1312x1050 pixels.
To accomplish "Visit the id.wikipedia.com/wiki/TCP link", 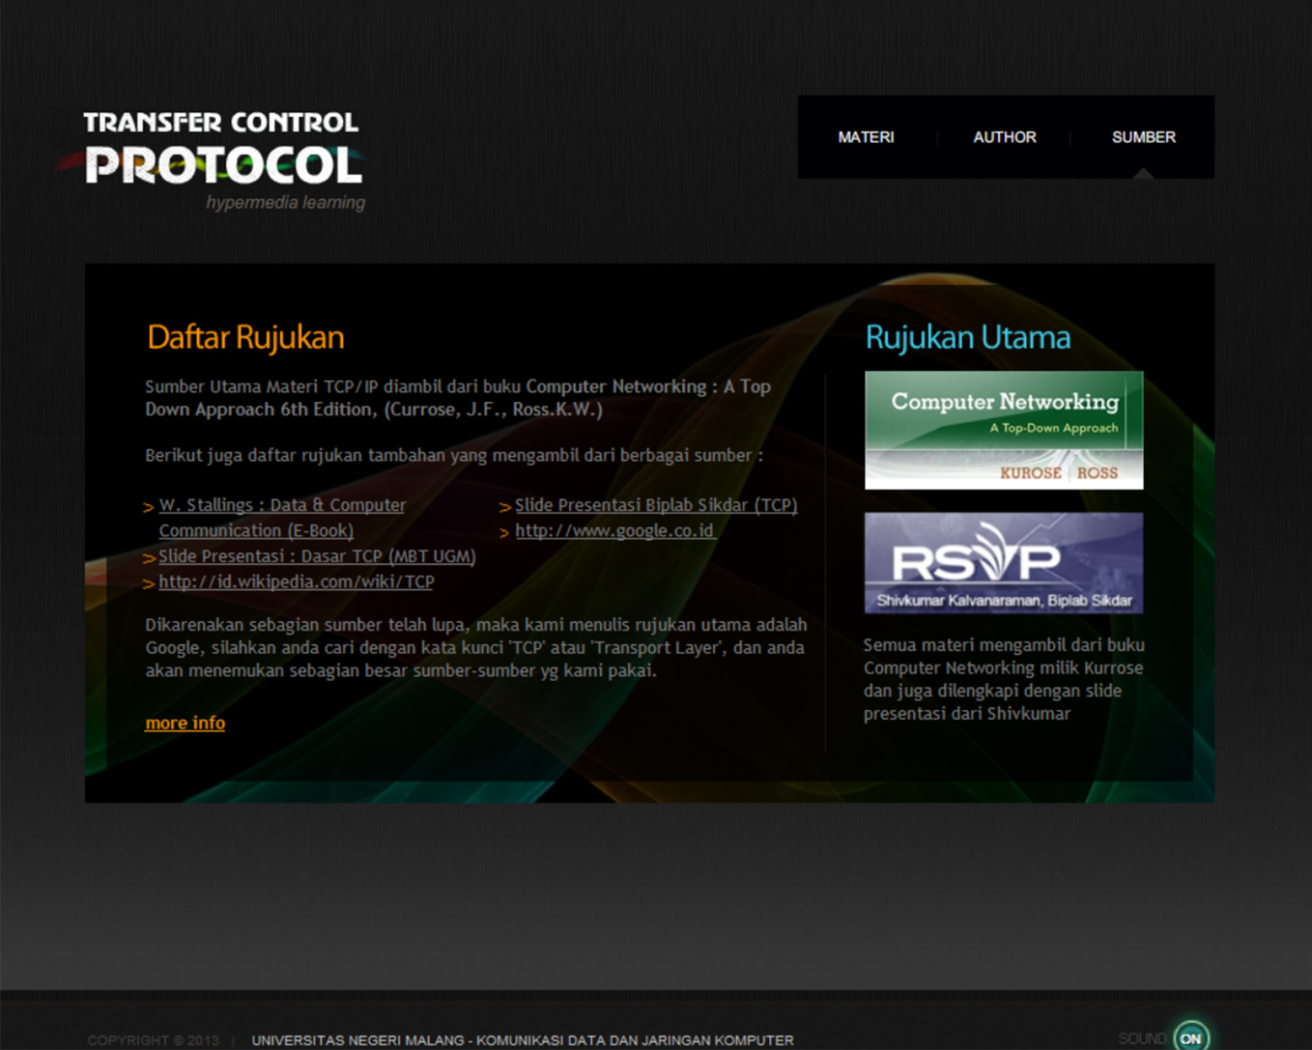I will pos(296,582).
